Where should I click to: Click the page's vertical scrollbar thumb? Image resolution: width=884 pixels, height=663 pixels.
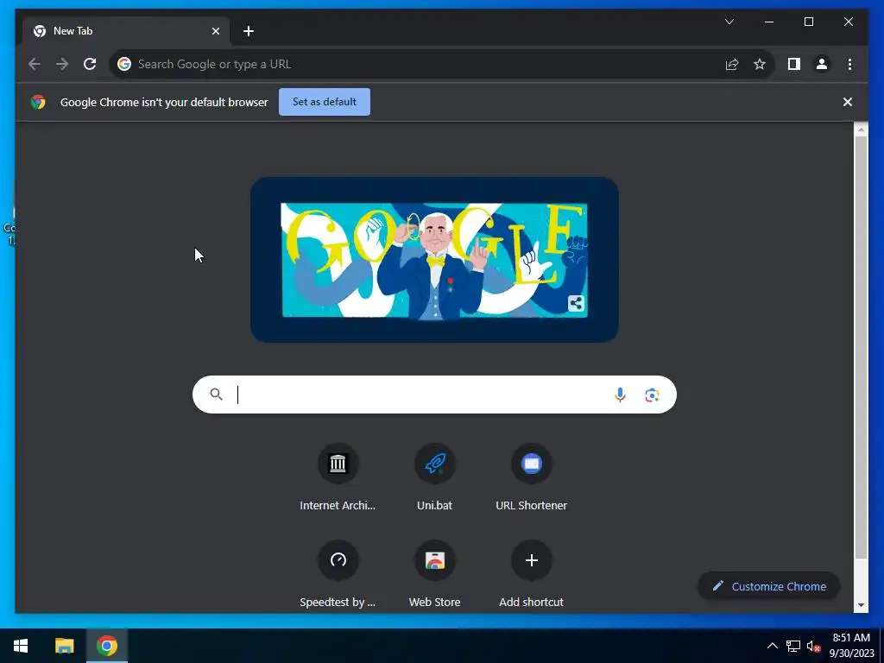tap(861, 347)
